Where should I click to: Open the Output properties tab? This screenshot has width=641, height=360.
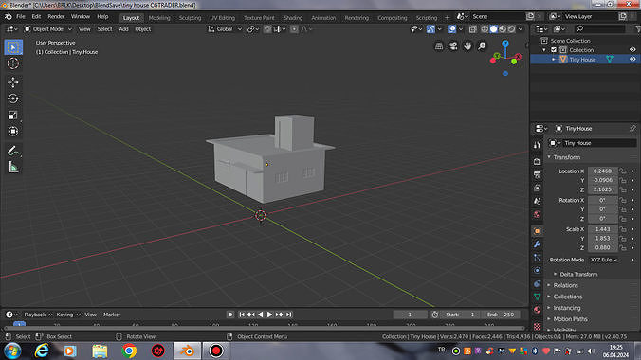(537, 174)
